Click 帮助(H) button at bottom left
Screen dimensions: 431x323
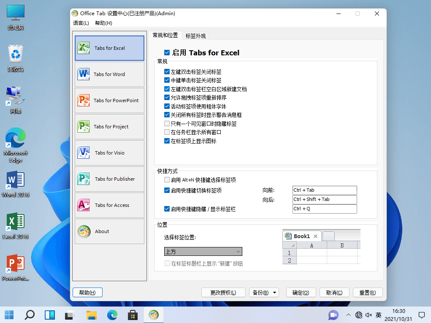(87, 293)
